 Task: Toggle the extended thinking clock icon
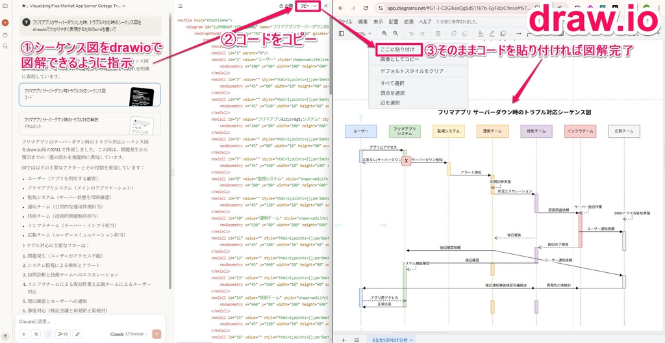coord(48,334)
